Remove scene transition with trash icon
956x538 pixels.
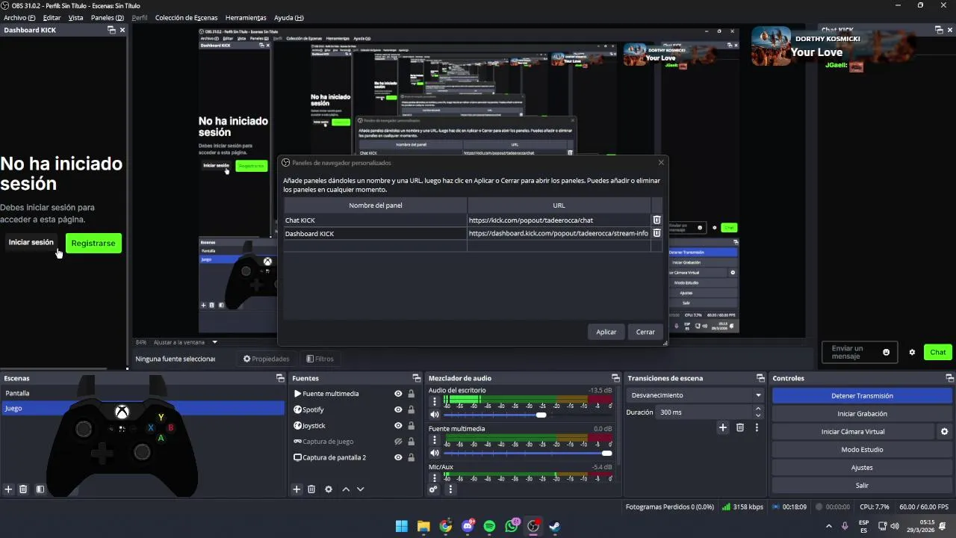point(740,427)
